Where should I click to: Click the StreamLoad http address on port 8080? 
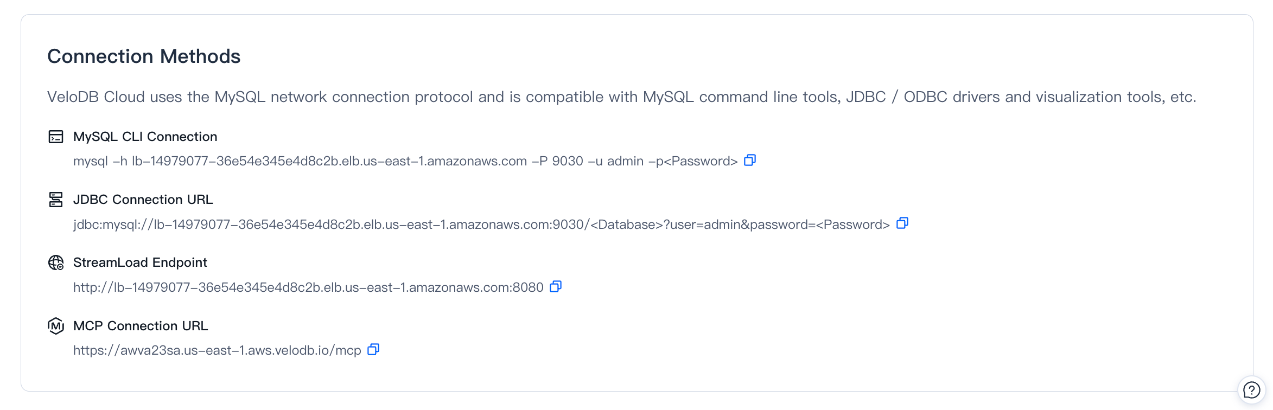pos(308,287)
